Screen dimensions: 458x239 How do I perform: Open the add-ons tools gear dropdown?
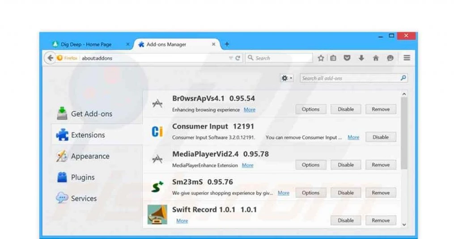pos(287,78)
